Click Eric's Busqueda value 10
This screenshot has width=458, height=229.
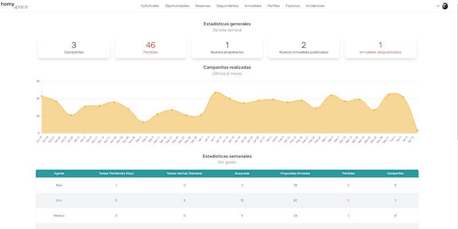242,200
